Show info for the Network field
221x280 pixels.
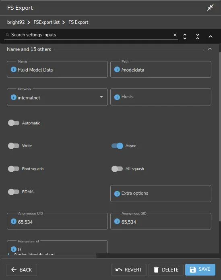coord(14,97)
